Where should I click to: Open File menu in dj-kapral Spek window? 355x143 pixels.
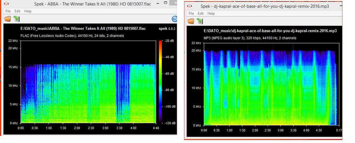coord(191,14)
